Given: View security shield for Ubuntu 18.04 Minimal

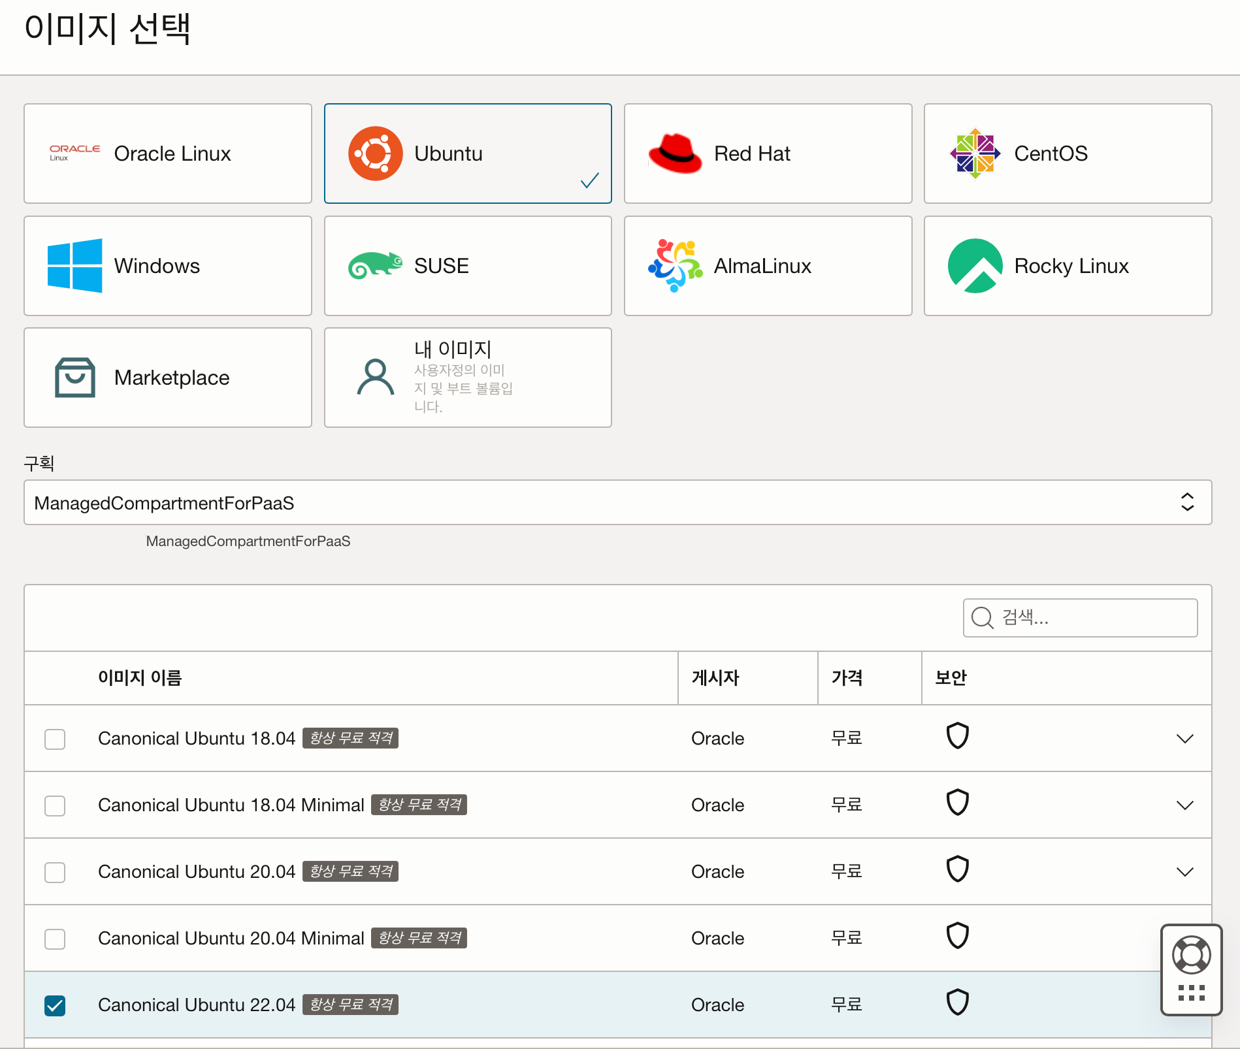Looking at the screenshot, I should click(x=957, y=803).
